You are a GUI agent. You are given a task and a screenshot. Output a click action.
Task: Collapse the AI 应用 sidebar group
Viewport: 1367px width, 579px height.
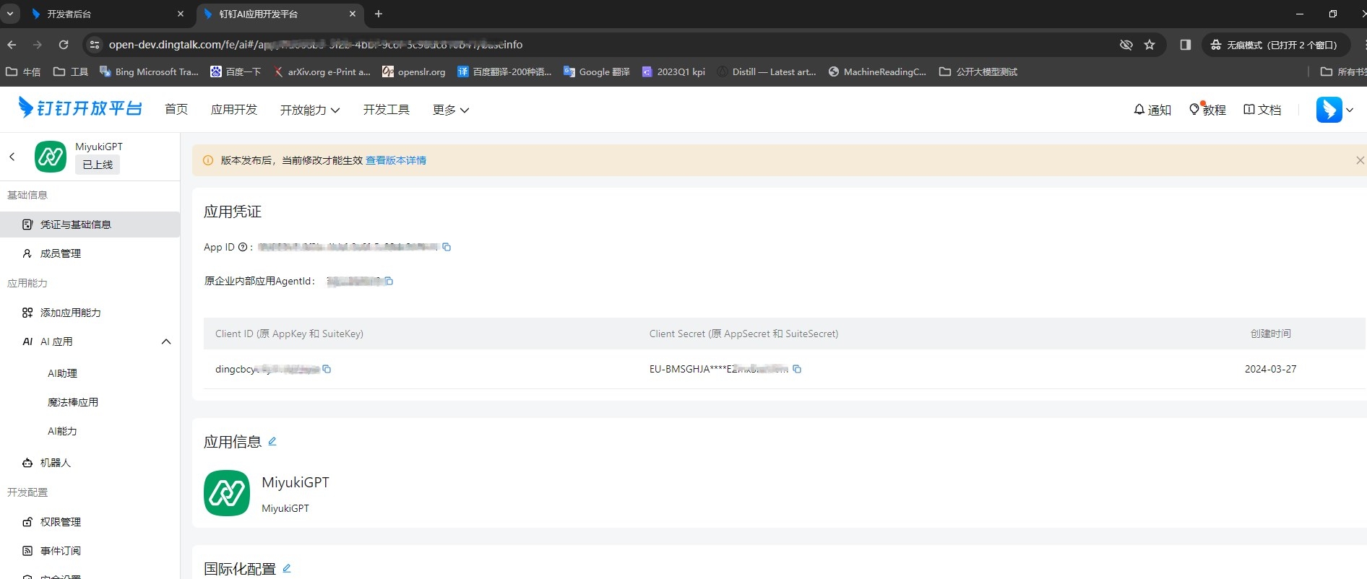point(166,341)
